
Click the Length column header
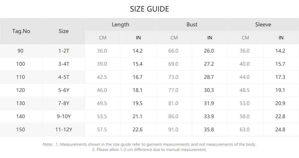point(120,24)
